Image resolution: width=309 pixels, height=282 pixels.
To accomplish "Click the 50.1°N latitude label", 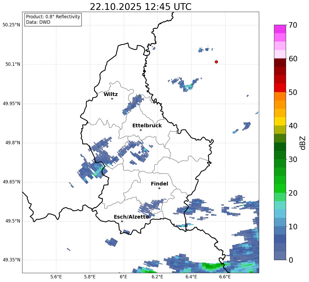I will tap(13, 64).
